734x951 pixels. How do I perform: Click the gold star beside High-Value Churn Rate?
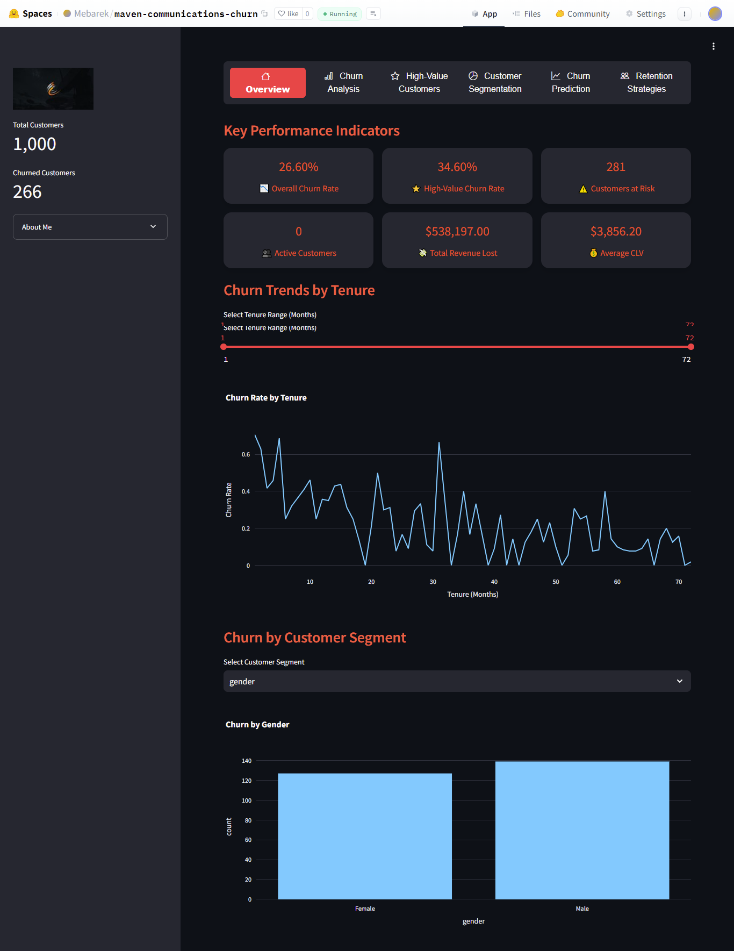click(416, 189)
